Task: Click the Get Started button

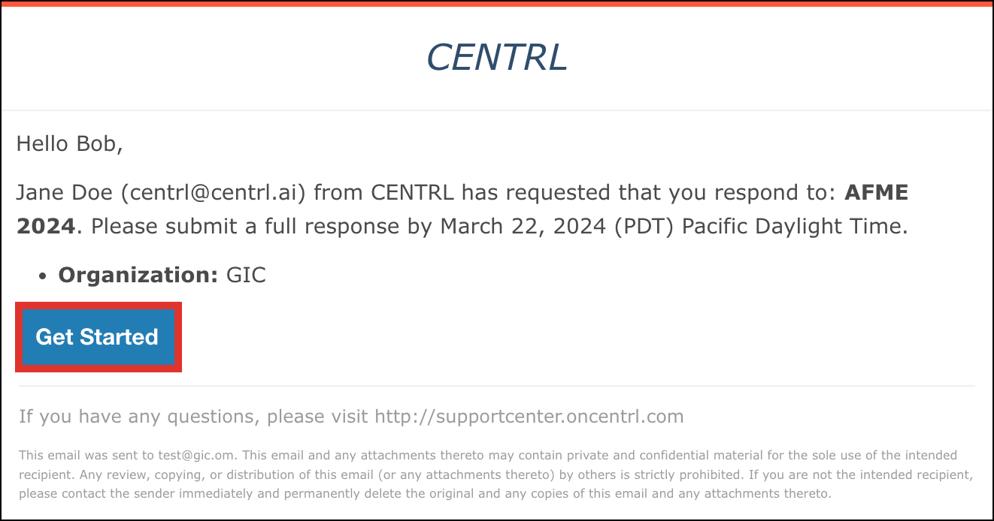Action: (97, 337)
